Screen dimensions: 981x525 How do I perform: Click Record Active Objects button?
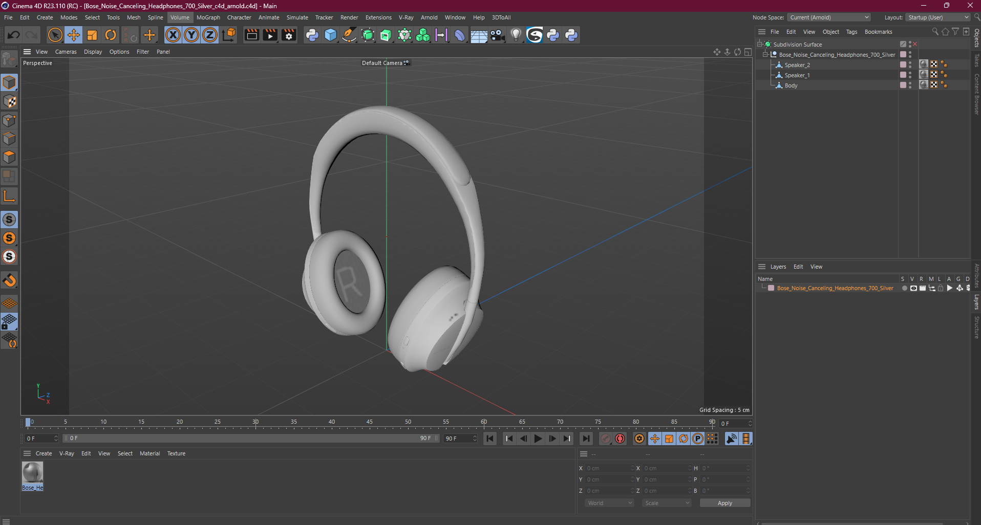pos(606,439)
